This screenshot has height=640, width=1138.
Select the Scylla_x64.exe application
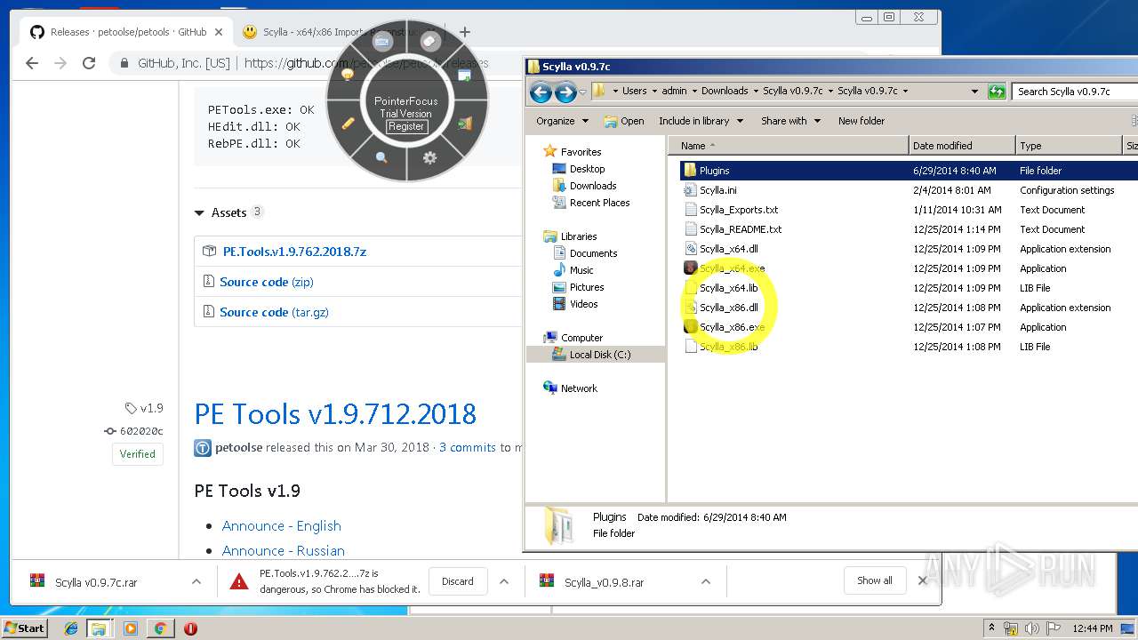[x=731, y=268]
